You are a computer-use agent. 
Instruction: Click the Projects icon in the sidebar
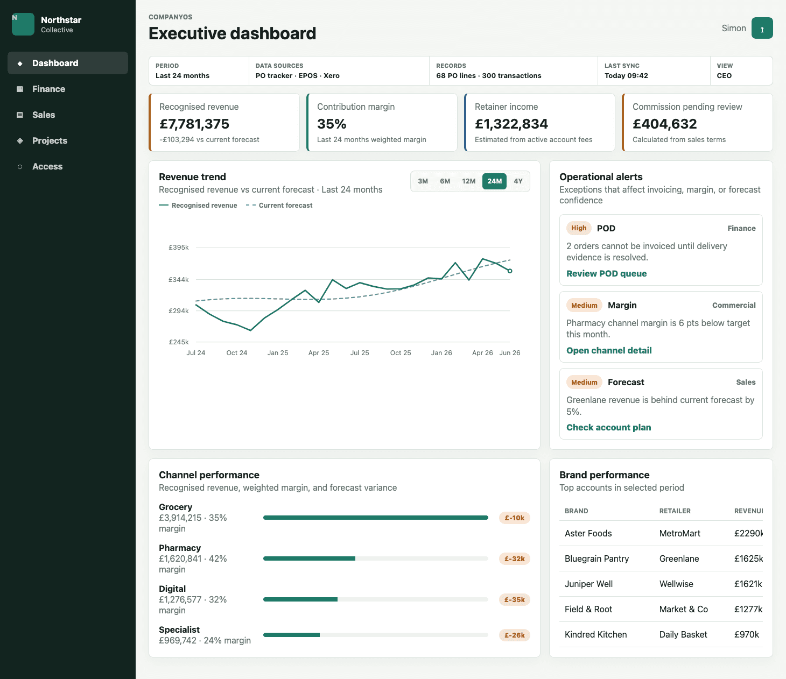coord(20,141)
